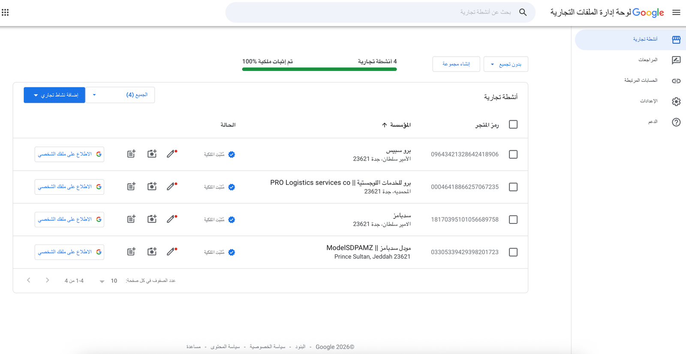Open الإعدادات settings sidebar item
The image size is (686, 354).
[x=630, y=101]
